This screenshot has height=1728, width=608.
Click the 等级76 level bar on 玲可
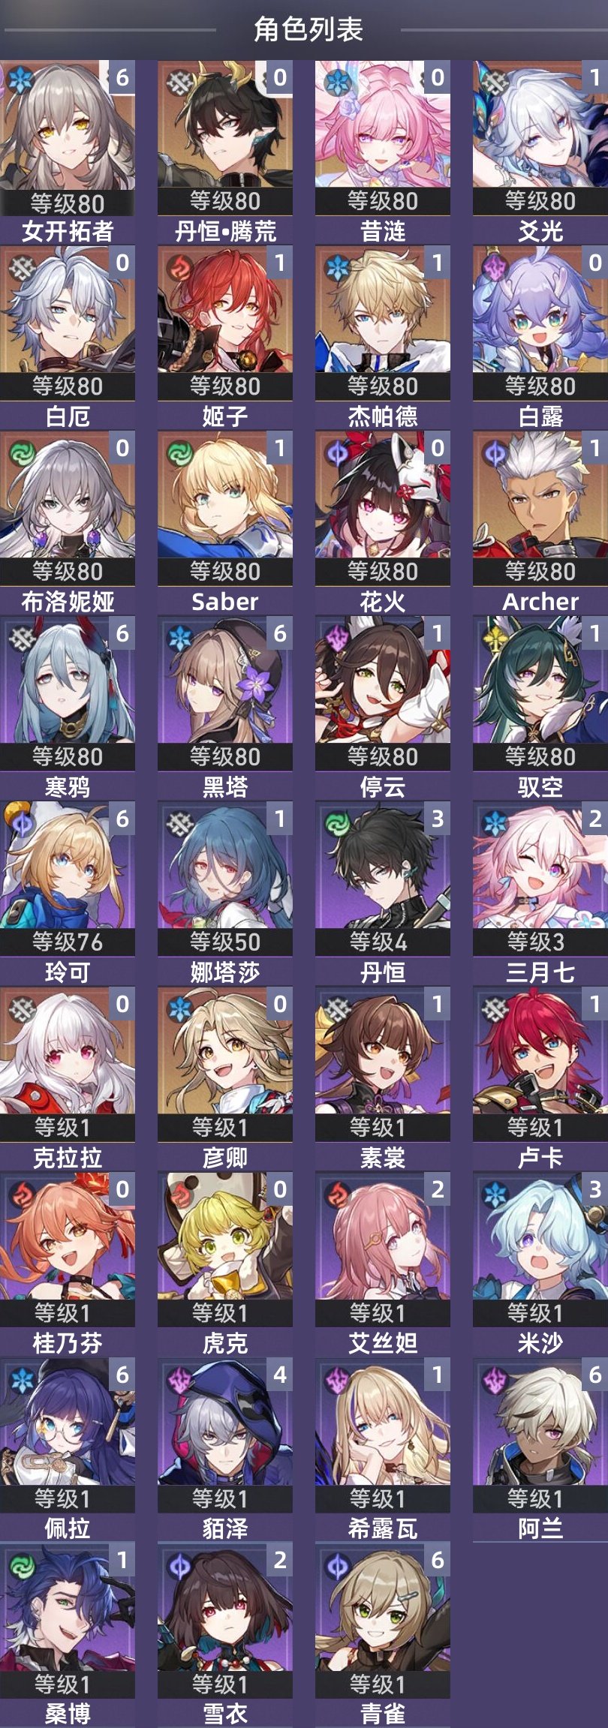tap(68, 942)
